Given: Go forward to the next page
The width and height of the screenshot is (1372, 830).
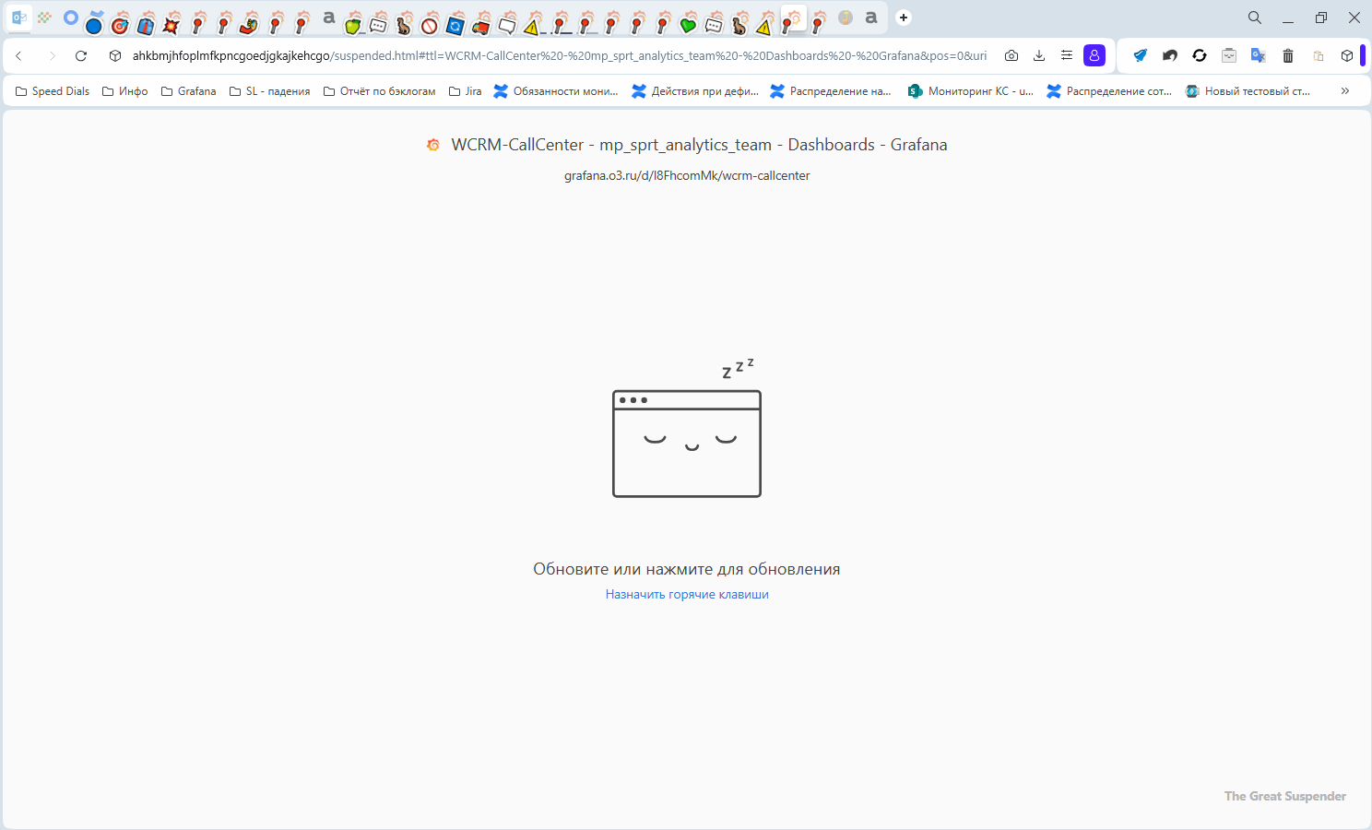Looking at the screenshot, I should [x=52, y=55].
